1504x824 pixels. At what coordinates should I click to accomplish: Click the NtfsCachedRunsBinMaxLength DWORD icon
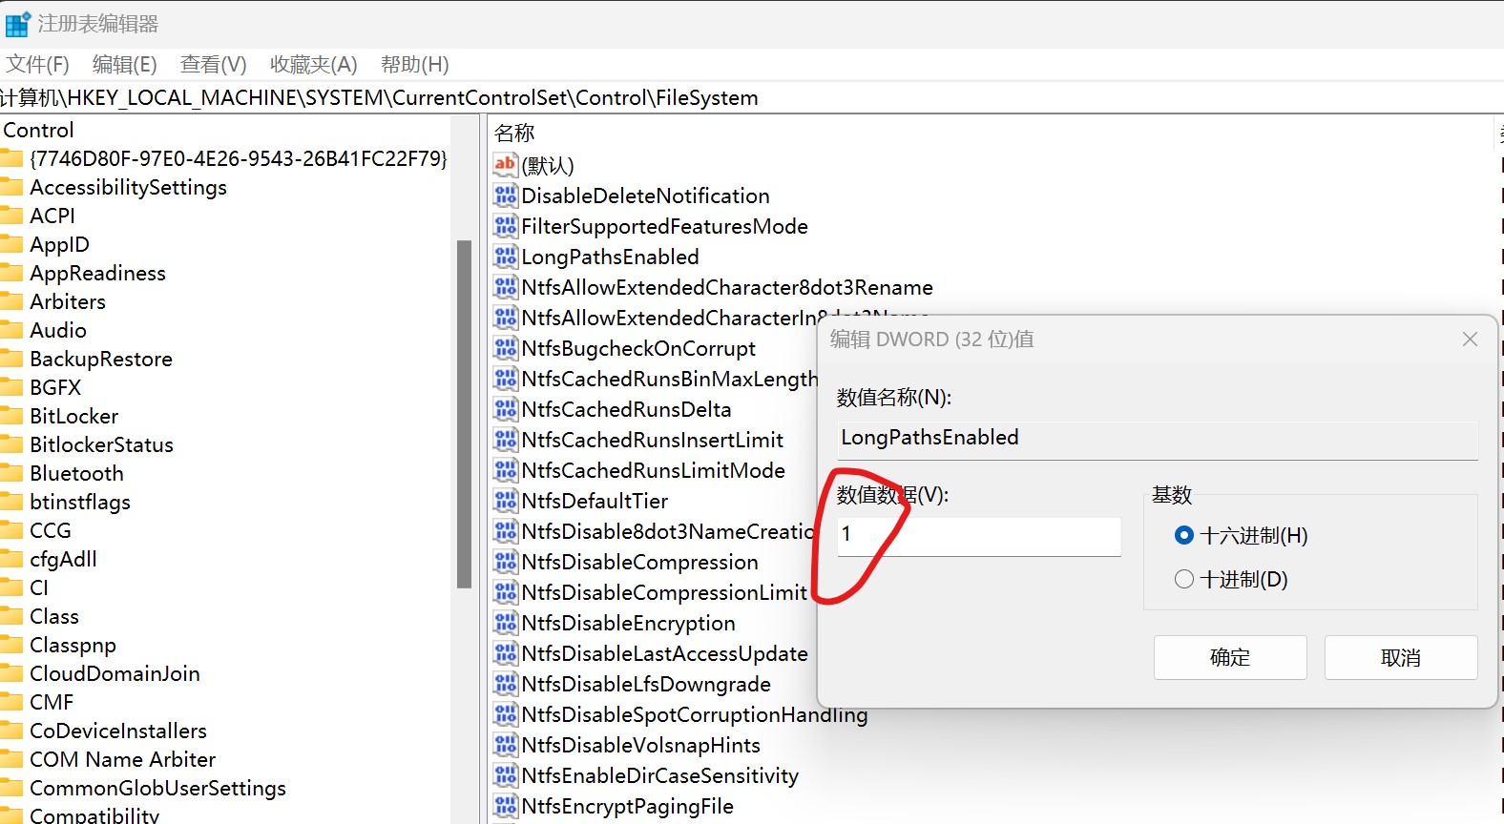(505, 379)
